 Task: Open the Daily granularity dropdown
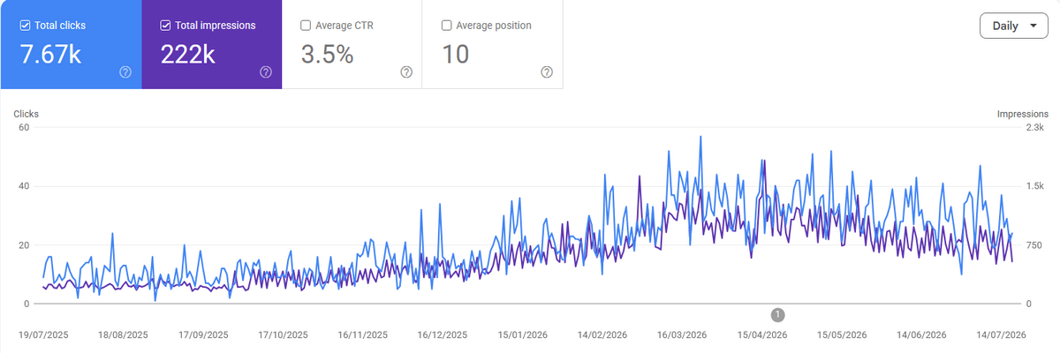coord(1014,26)
